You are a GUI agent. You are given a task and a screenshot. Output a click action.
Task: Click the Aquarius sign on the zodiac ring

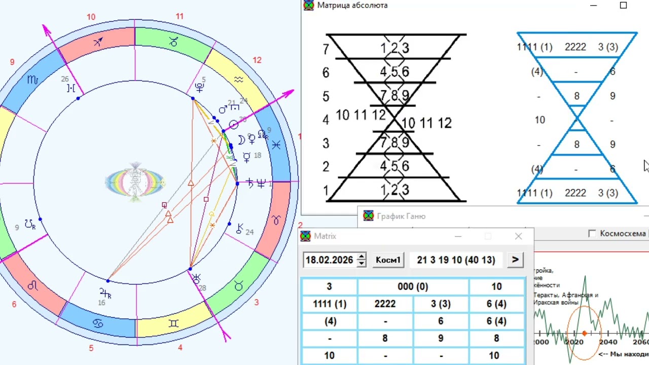coord(239,79)
